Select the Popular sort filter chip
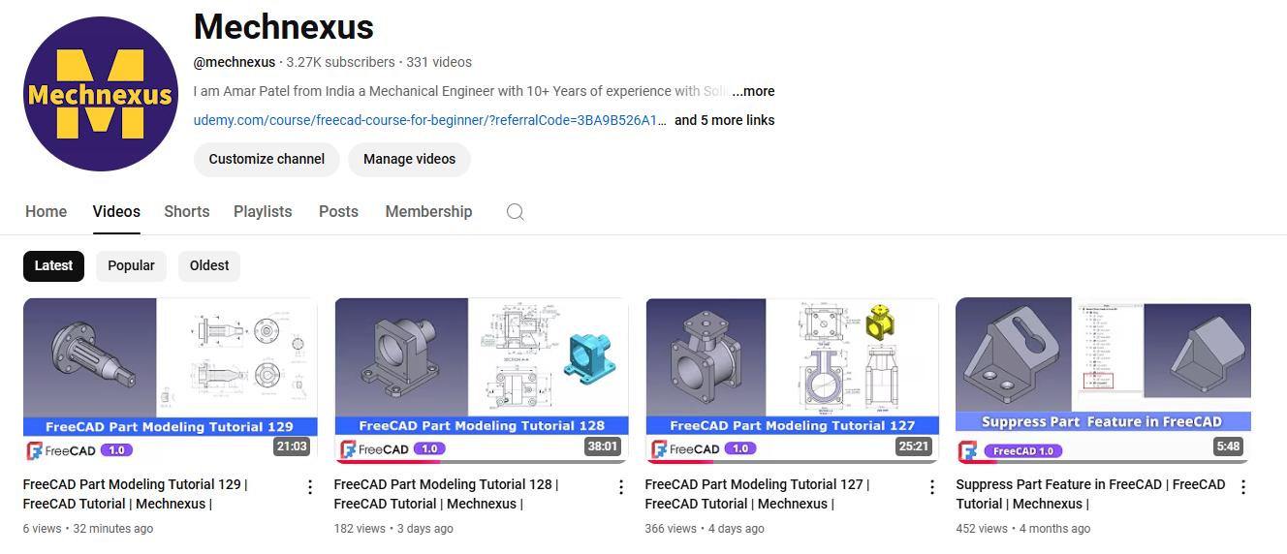1287x554 pixels. click(131, 266)
